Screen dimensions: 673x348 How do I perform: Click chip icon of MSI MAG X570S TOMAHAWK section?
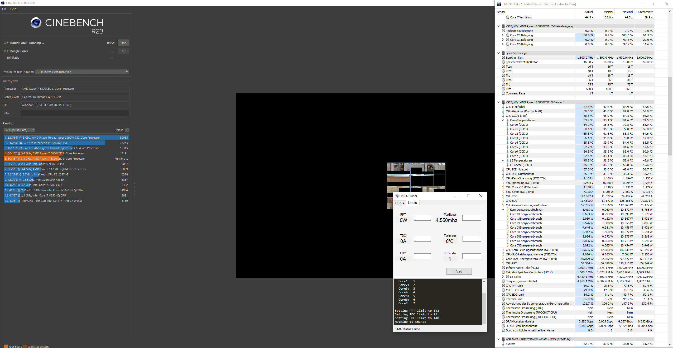[x=503, y=339]
